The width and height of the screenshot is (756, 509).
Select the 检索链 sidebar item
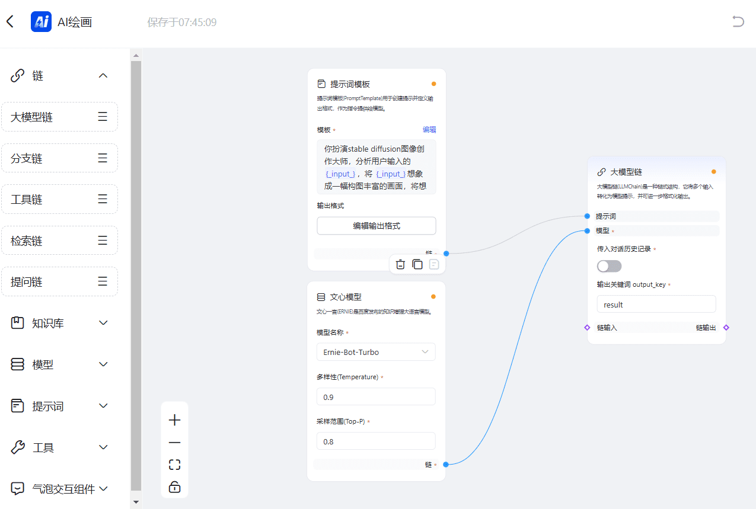[x=59, y=241]
